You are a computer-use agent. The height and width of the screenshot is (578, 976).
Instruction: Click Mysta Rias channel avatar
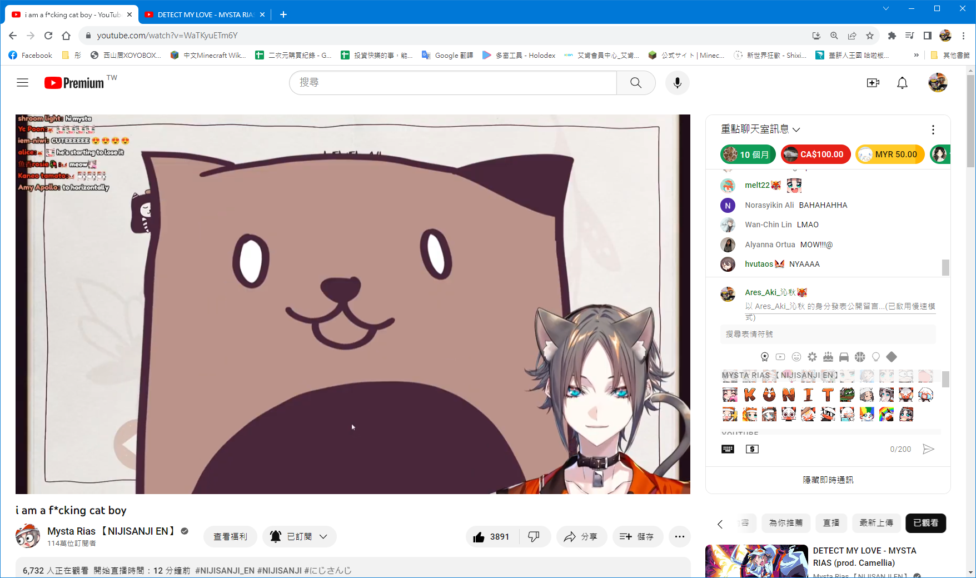tap(28, 536)
